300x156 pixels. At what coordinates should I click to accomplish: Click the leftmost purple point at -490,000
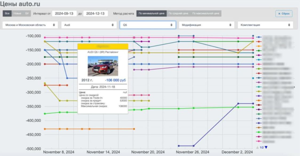point(179,146)
